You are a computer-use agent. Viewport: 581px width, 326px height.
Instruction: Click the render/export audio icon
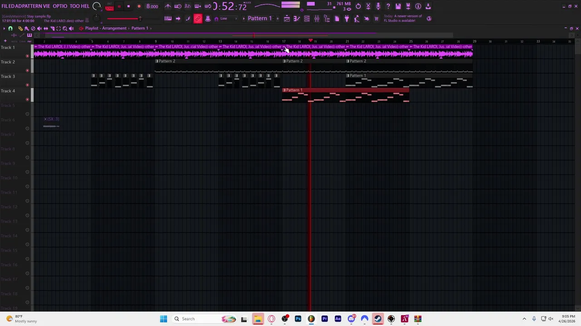pos(408,6)
